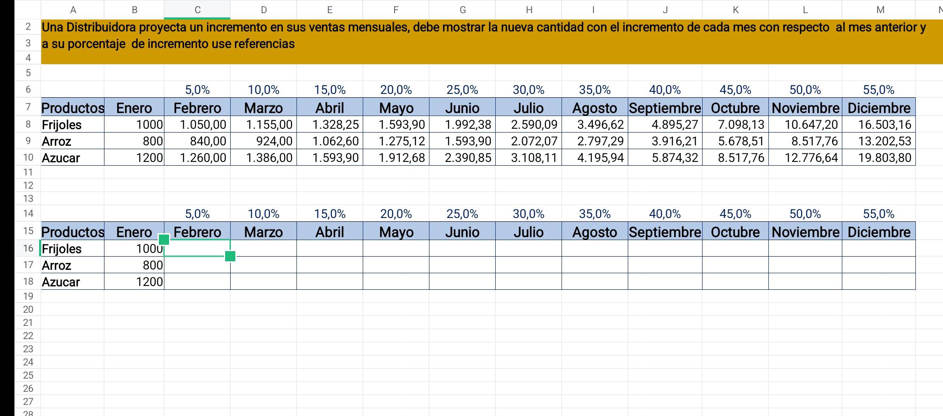Select cell with value 4.895,27
Image resolution: width=943 pixels, height=416 pixels.
click(665, 124)
